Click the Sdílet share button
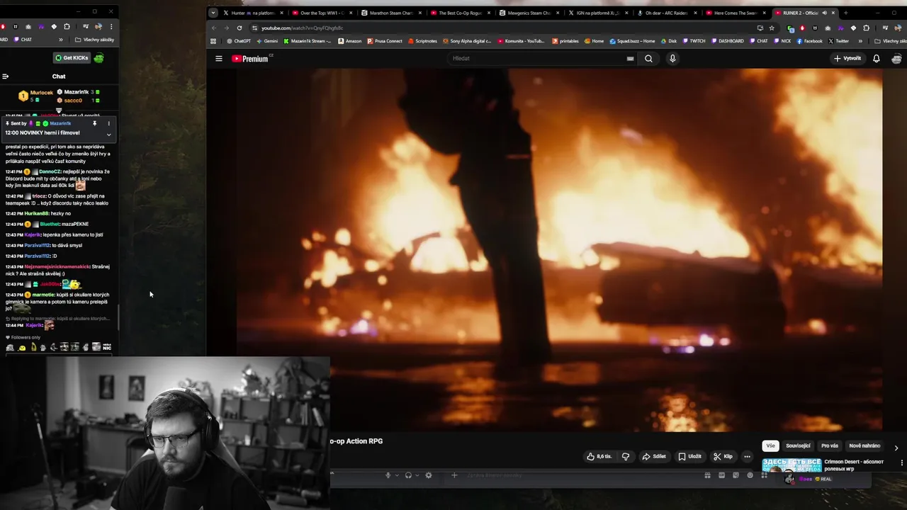Screen dimensions: 907x510 pos(654,456)
